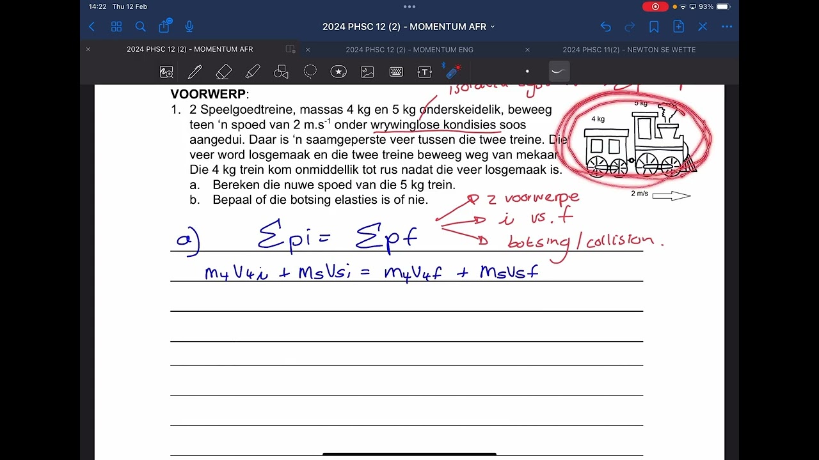This screenshot has height=460, width=819.
Task: Toggle the split view icon on the AFR tab
Action: click(x=290, y=49)
